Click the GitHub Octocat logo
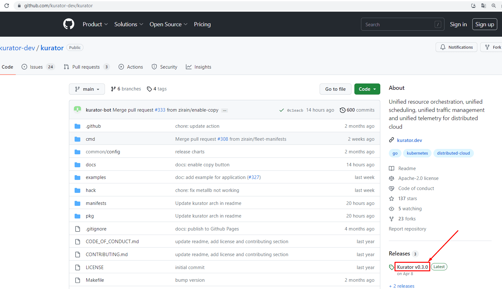 pos(69,24)
